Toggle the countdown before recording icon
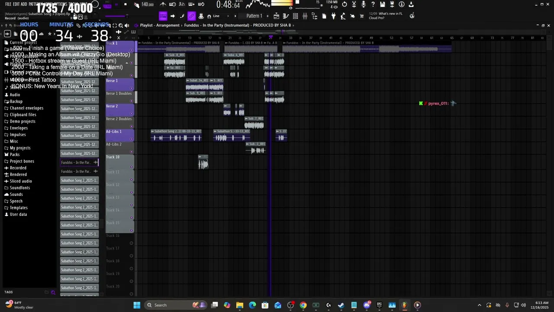This screenshot has height=312, width=554. coord(182,4)
